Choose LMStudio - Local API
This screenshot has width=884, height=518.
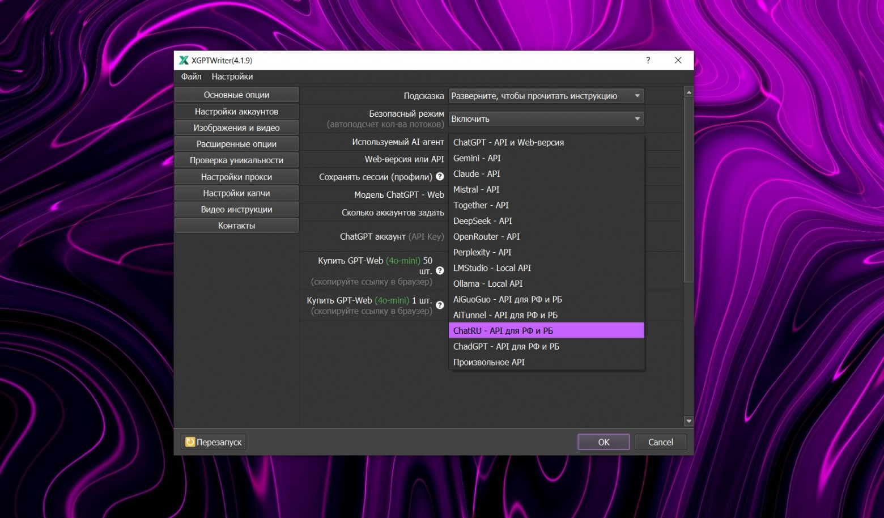546,268
